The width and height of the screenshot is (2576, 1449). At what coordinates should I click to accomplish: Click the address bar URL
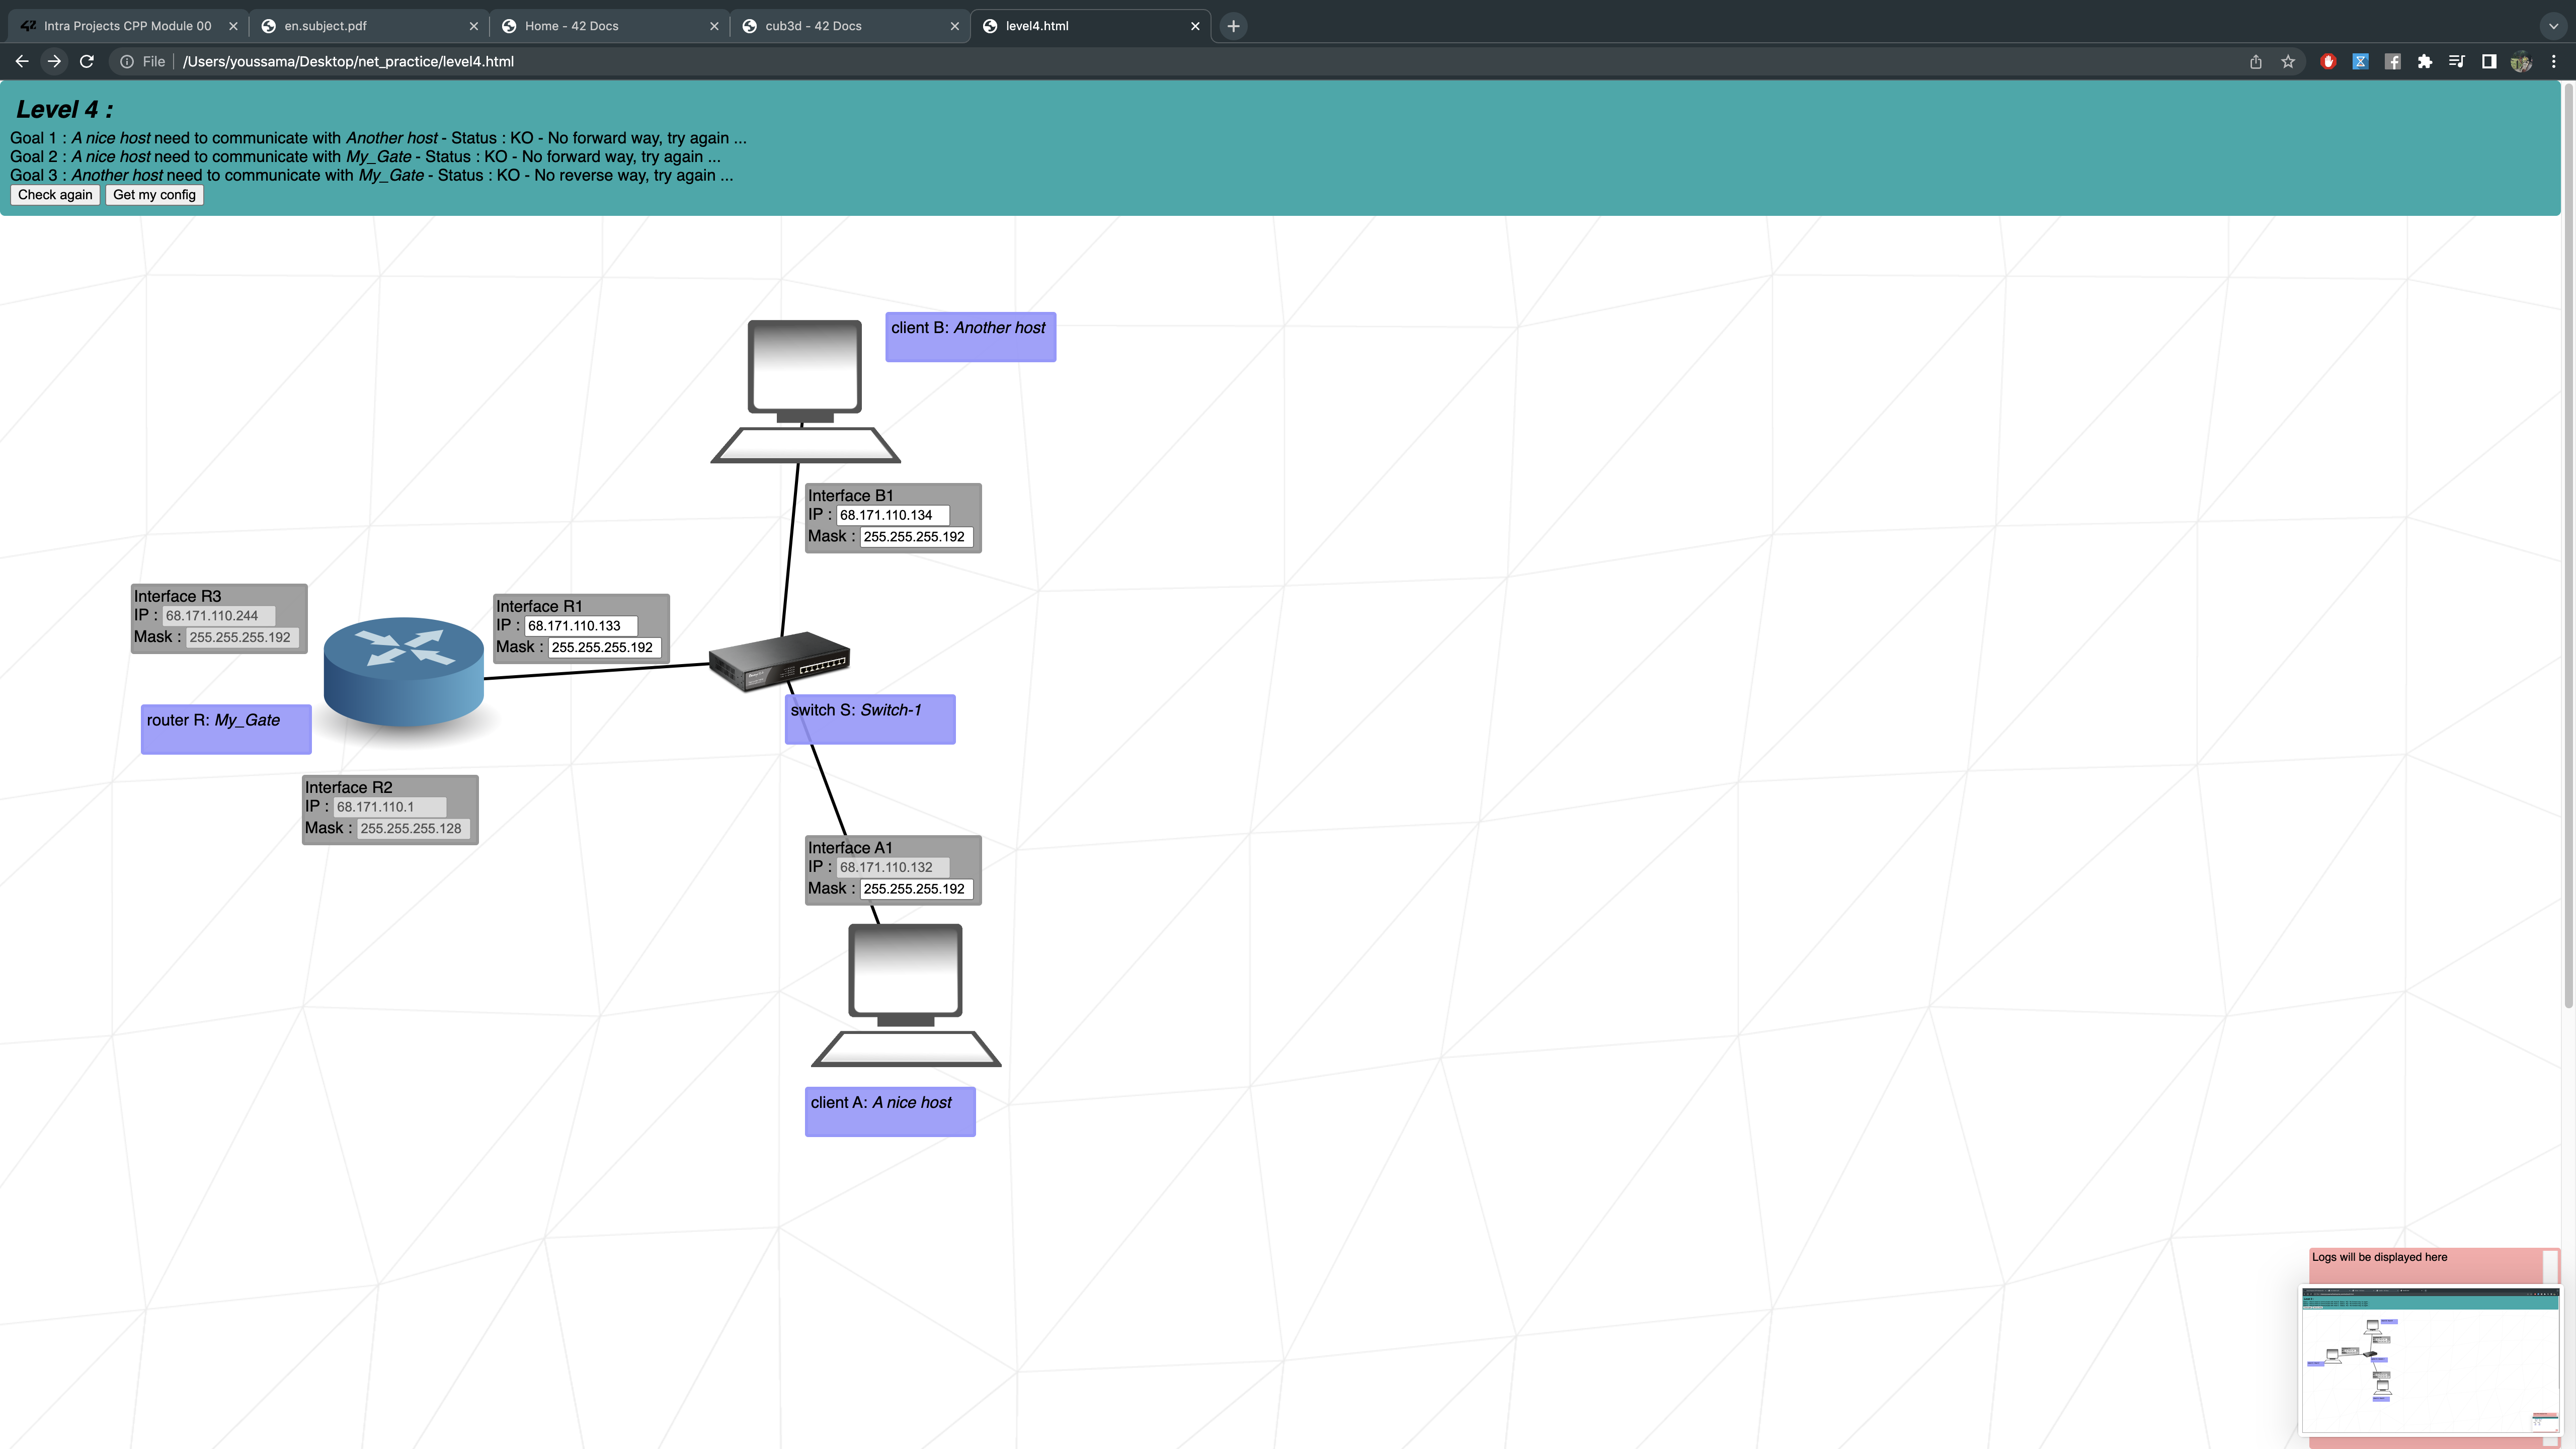point(348,62)
